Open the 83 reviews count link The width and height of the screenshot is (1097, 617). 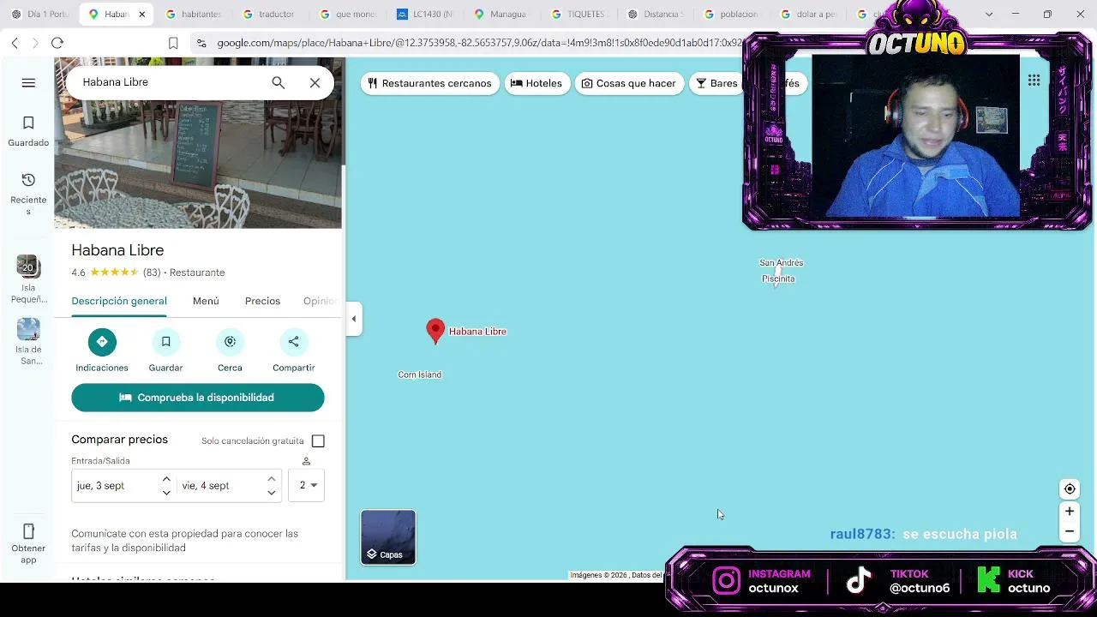coord(152,273)
